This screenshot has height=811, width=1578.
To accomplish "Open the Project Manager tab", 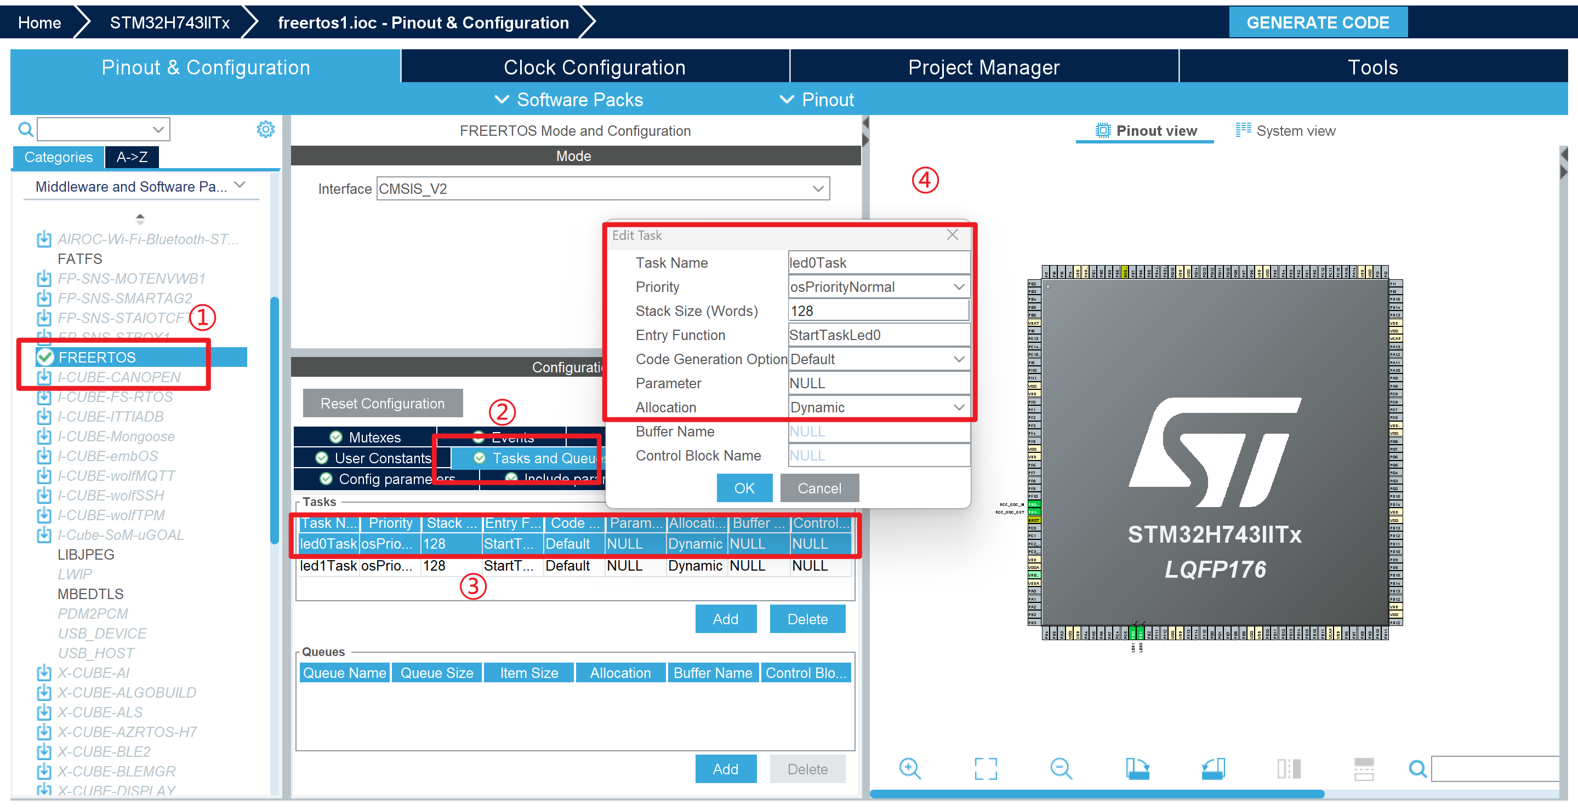I will 984,67.
